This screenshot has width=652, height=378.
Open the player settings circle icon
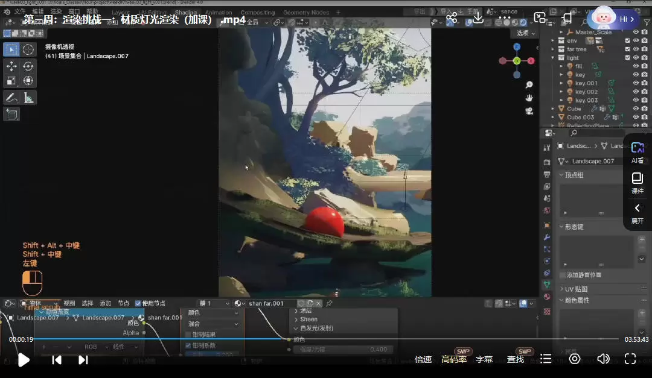575,359
